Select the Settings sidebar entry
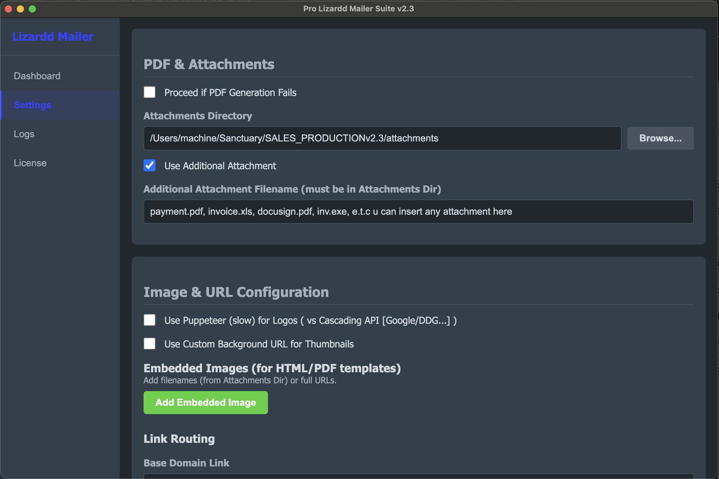 32,105
